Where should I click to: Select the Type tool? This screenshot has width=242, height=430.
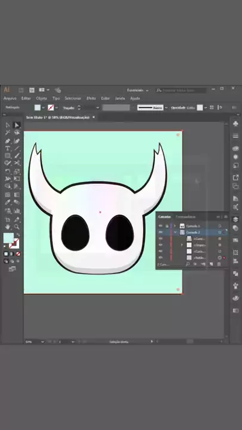point(8,148)
